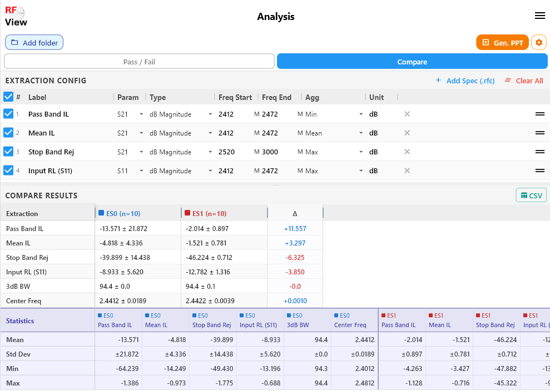Click the Min value -64.239
The image size is (550, 391).
(x=127, y=369)
